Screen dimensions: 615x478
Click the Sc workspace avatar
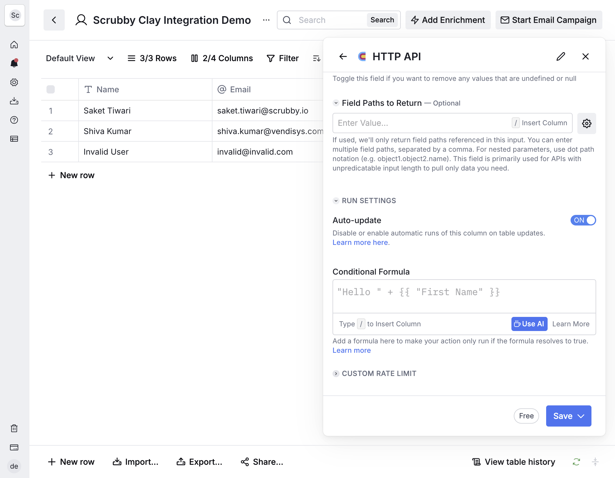[x=15, y=15]
